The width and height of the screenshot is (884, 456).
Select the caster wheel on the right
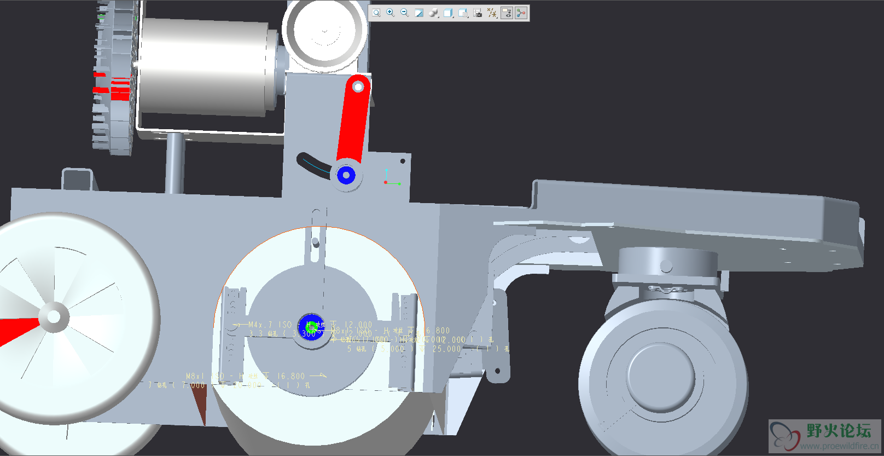(x=662, y=378)
